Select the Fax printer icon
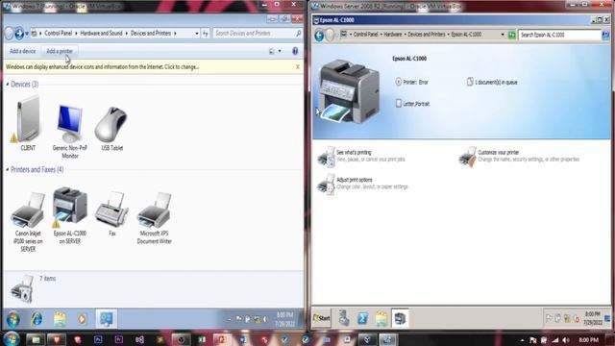Viewport: 615px width, 346px height. pos(111,213)
